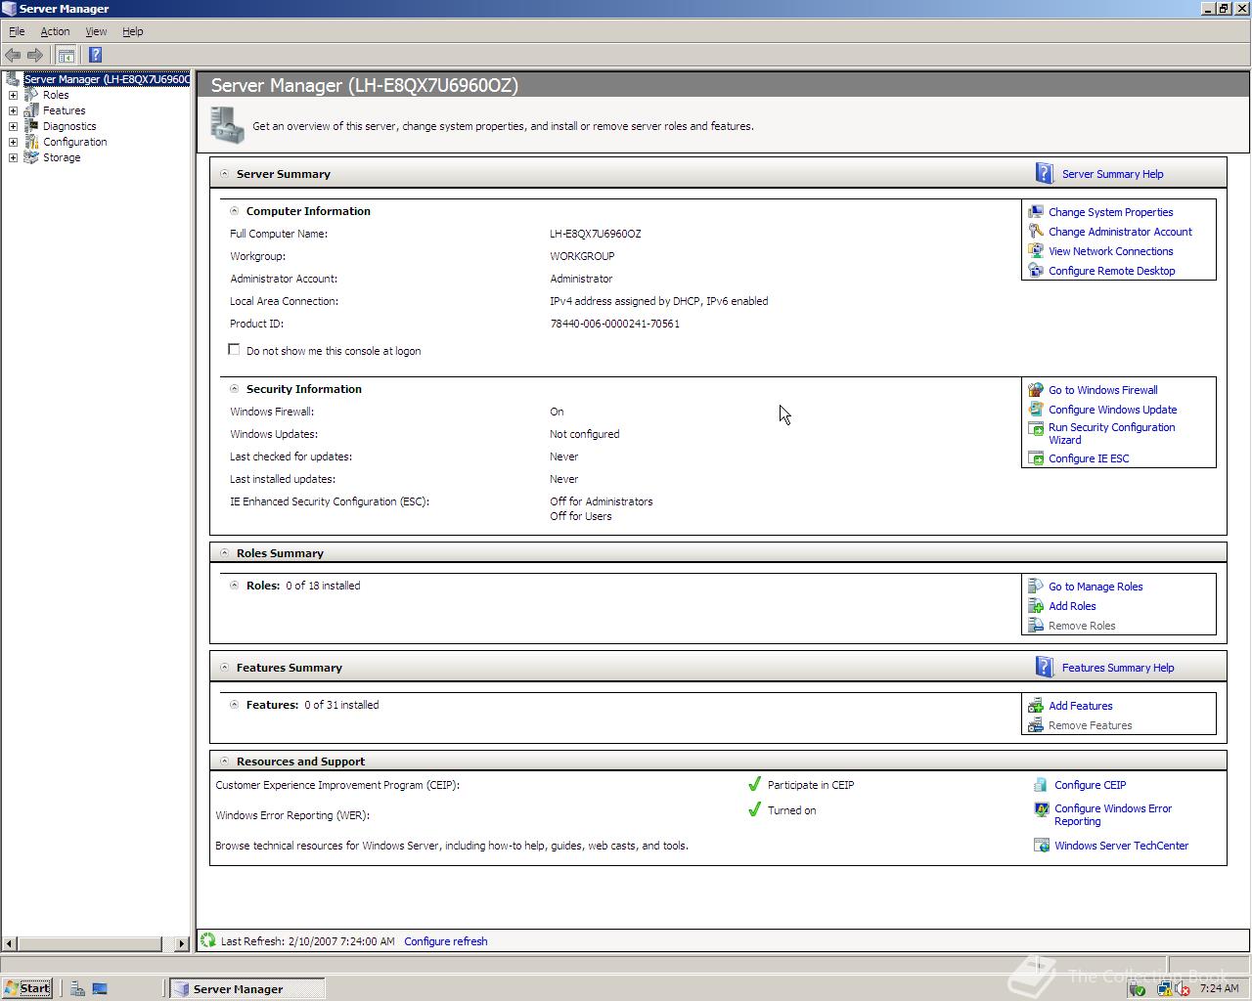Screen dimensions: 1252x1001
Task: Click the green refresh icon in status bar
Action: 207,940
